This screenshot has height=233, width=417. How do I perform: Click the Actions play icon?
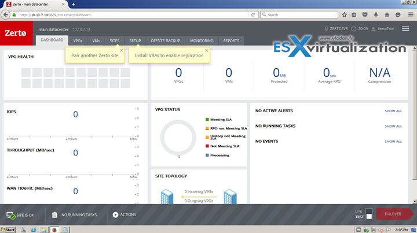pyautogui.click(x=115, y=214)
